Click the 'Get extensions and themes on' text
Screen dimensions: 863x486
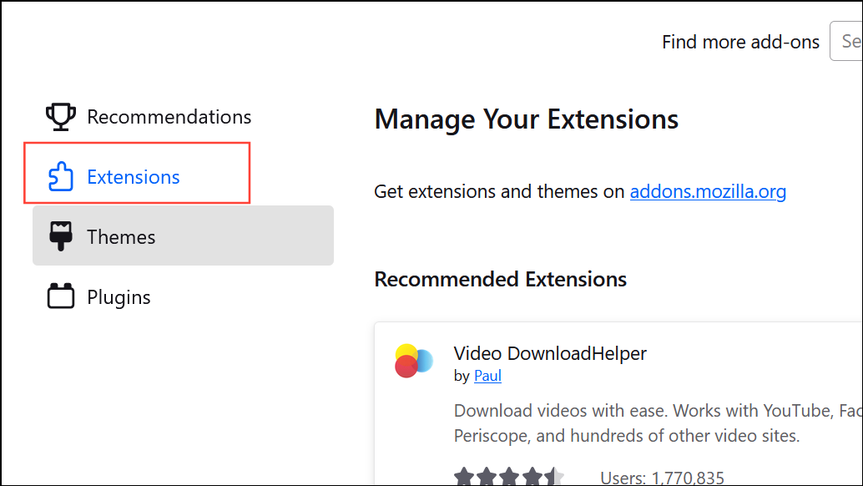pyautogui.click(x=499, y=192)
